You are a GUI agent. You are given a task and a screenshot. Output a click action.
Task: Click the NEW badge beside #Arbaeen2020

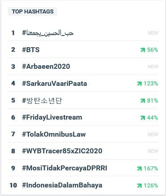[153, 67]
